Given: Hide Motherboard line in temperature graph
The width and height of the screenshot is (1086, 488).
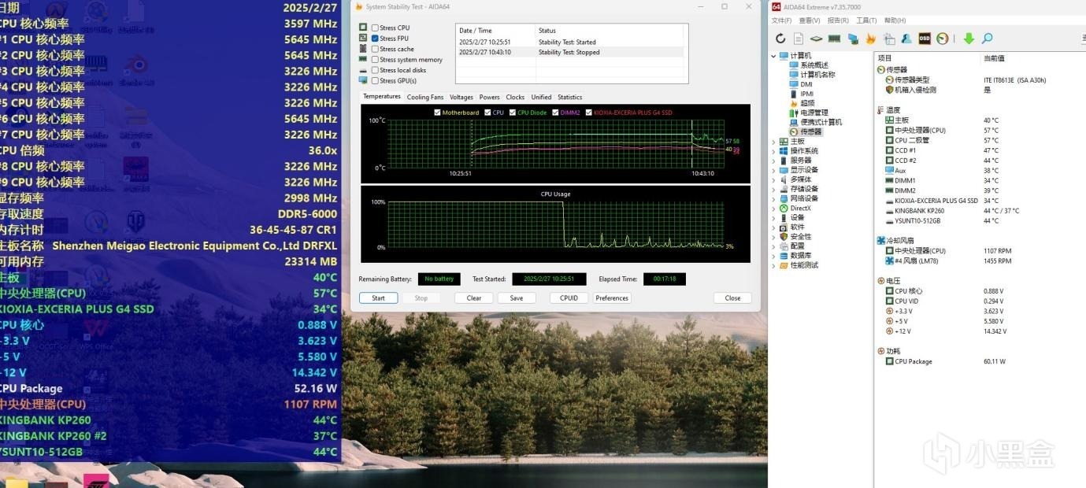Looking at the screenshot, I should (437, 113).
